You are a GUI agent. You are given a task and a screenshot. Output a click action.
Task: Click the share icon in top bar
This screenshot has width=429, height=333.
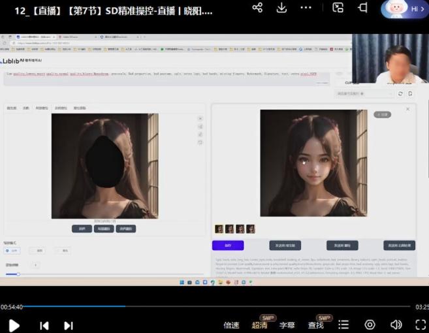pyautogui.click(x=257, y=8)
